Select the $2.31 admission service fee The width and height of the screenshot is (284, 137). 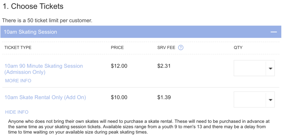click(164, 66)
